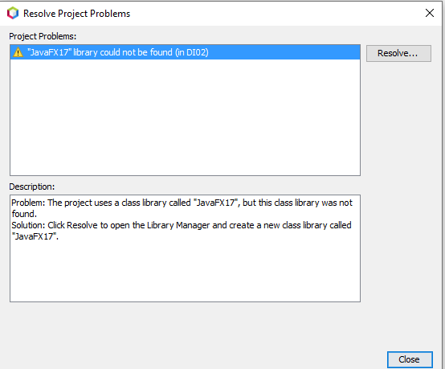445x369 pixels.
Task: Click the NetBeans cube logo in title bar
Action: click(x=13, y=13)
